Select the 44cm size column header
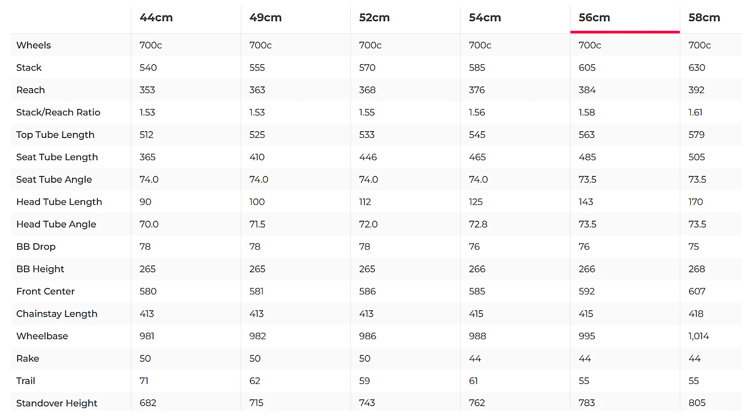Image resolution: width=742 pixels, height=417 pixels. point(156,18)
